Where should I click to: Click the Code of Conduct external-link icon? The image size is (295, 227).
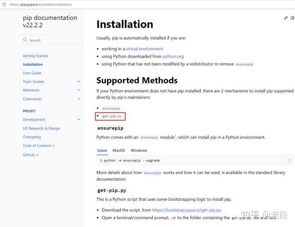tap(54, 146)
